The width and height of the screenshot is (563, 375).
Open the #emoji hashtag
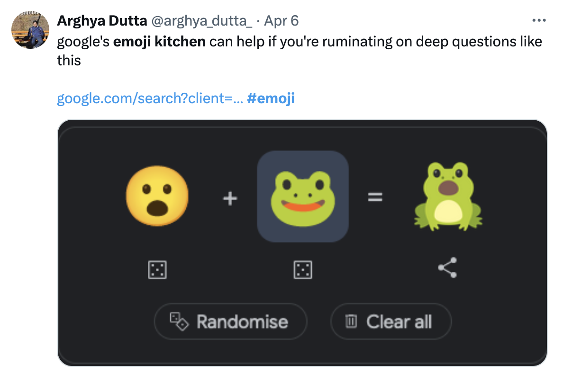[x=271, y=98]
